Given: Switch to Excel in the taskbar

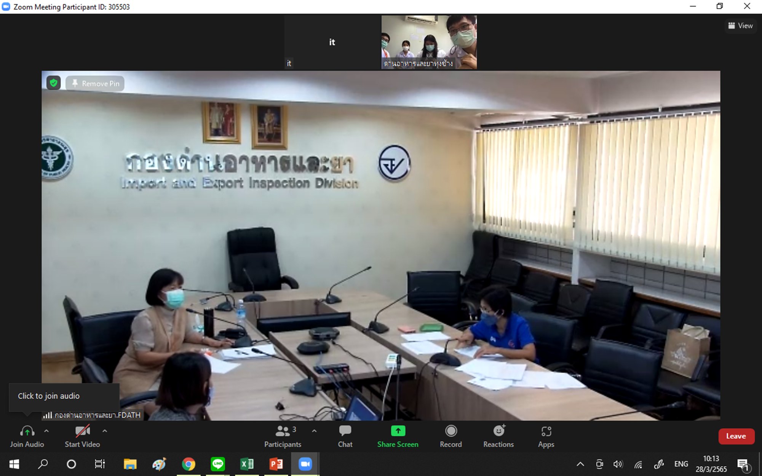Looking at the screenshot, I should (247, 464).
